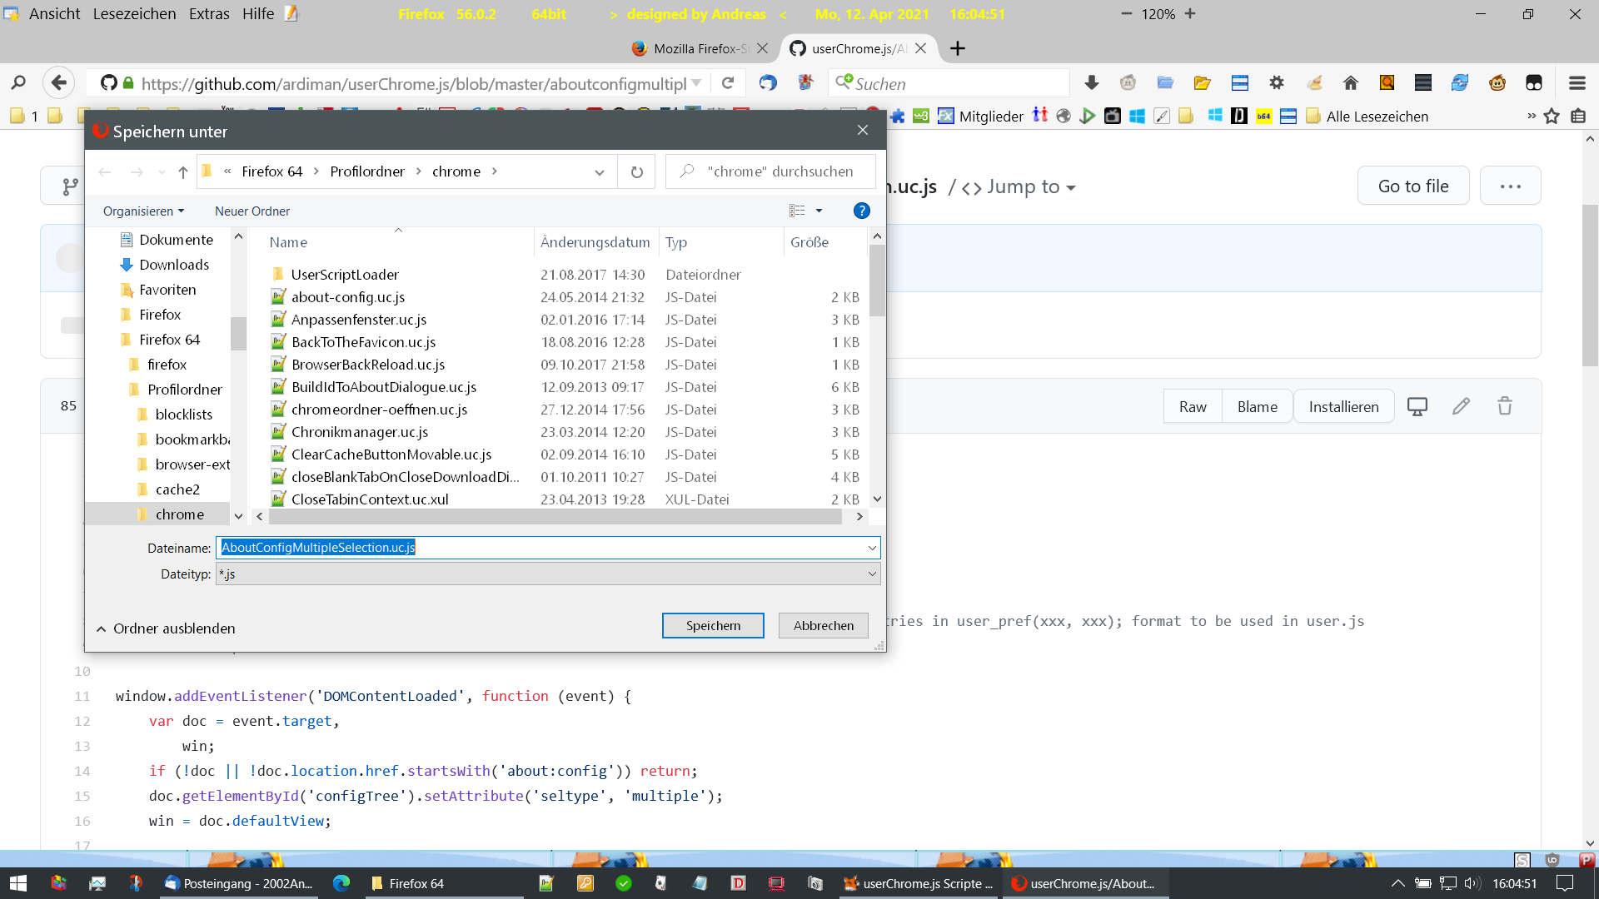Click the reload icon in the URL bar
Screen dimensions: 1599x899
click(x=728, y=83)
